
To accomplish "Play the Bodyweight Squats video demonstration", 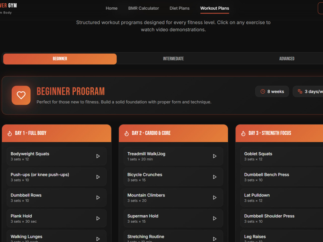I will (98, 156).
